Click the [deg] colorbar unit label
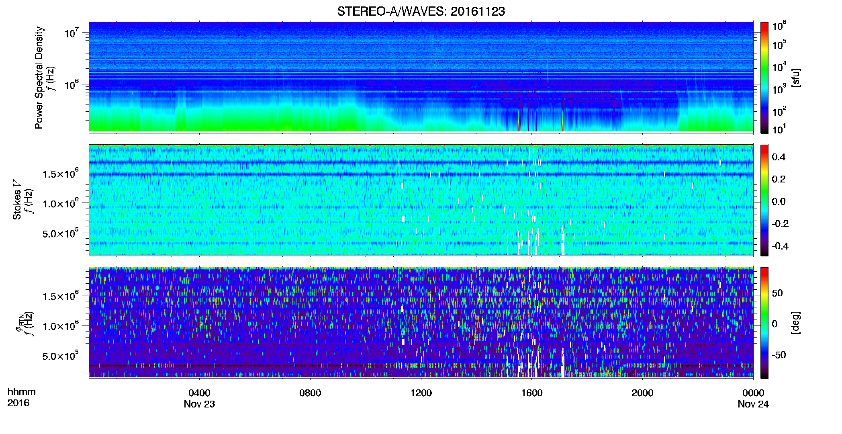 (796, 323)
